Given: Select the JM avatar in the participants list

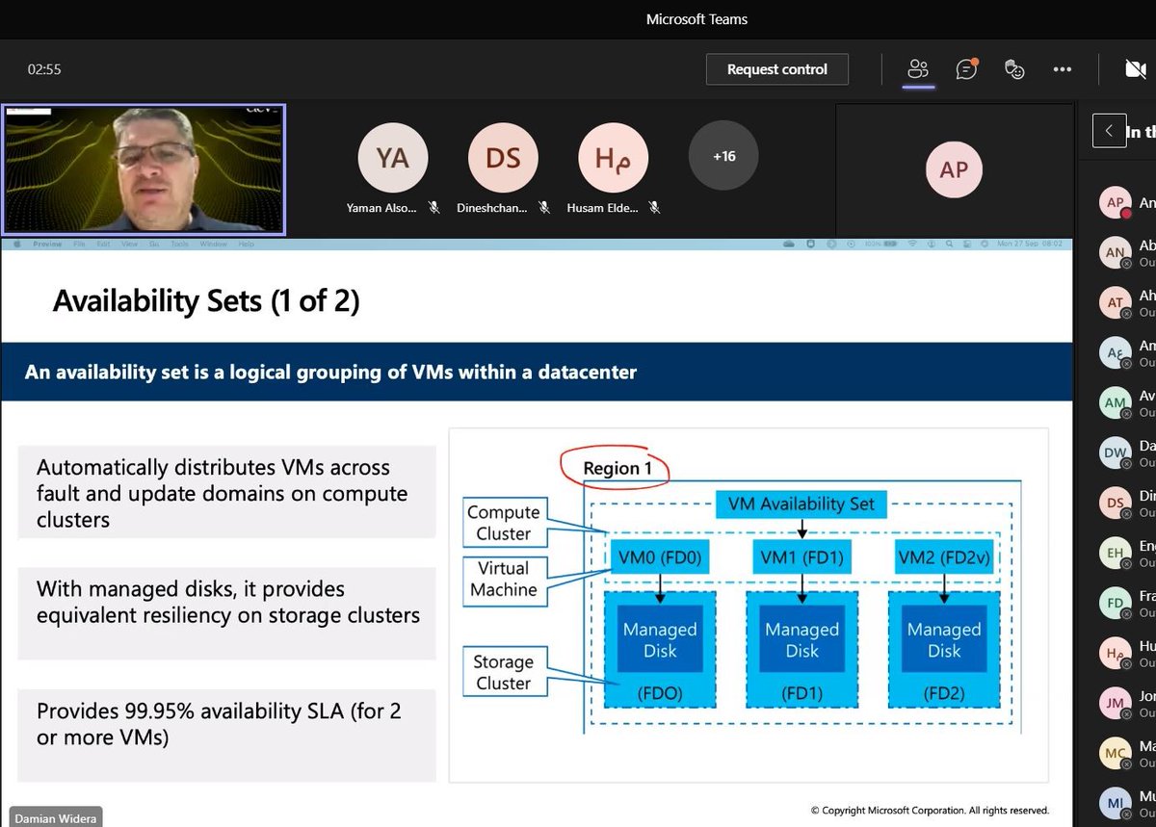Looking at the screenshot, I should point(1116,703).
